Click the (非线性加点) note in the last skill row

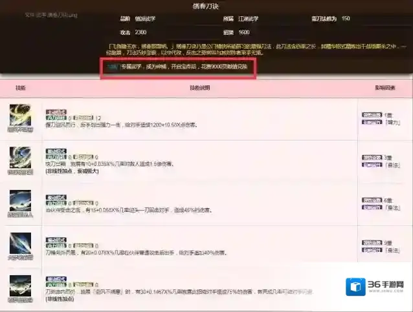(60, 299)
